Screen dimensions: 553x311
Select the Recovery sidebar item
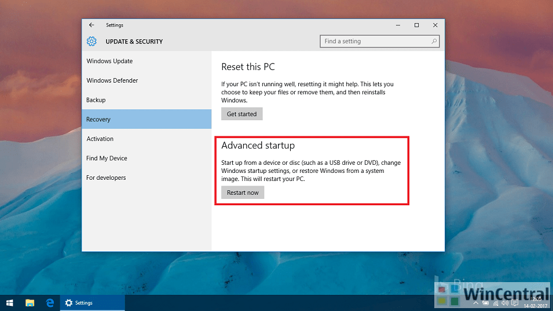[147, 119]
